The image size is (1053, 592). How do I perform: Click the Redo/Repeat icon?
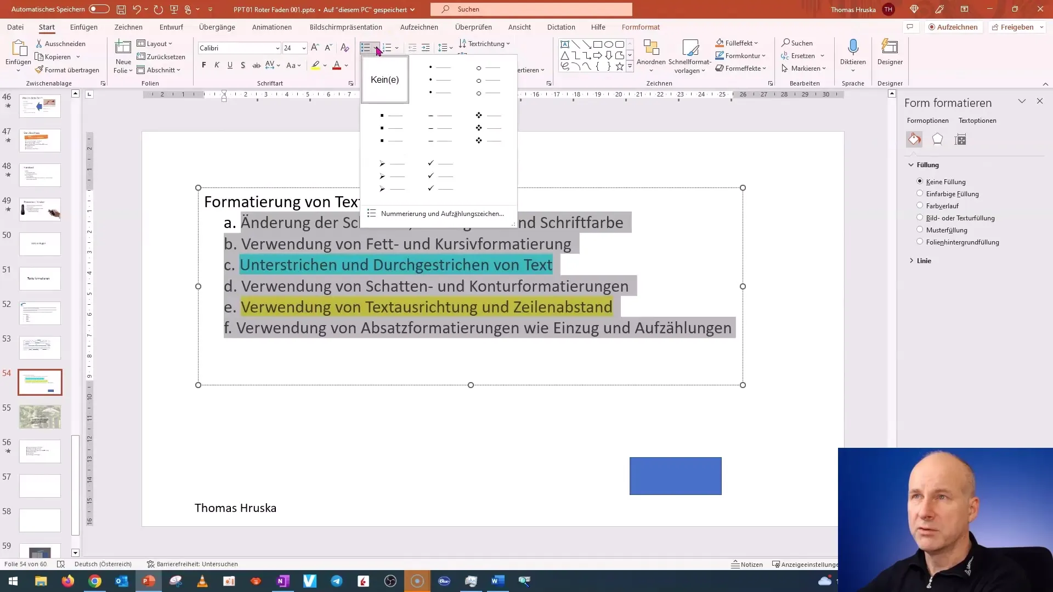pyautogui.click(x=158, y=9)
